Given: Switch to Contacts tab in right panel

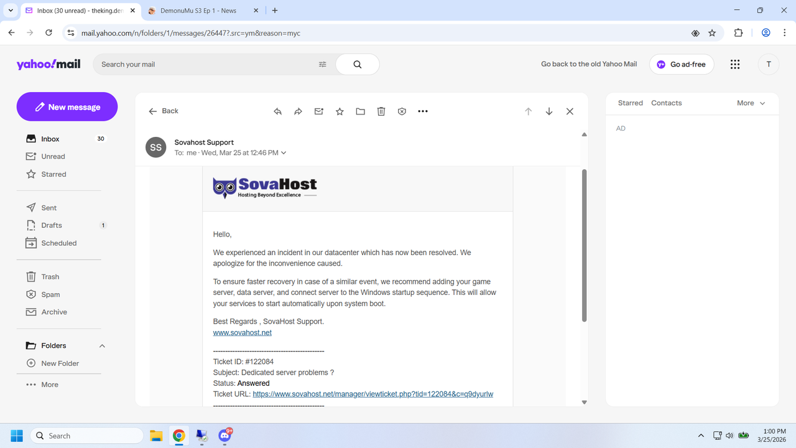Looking at the screenshot, I should [666, 103].
